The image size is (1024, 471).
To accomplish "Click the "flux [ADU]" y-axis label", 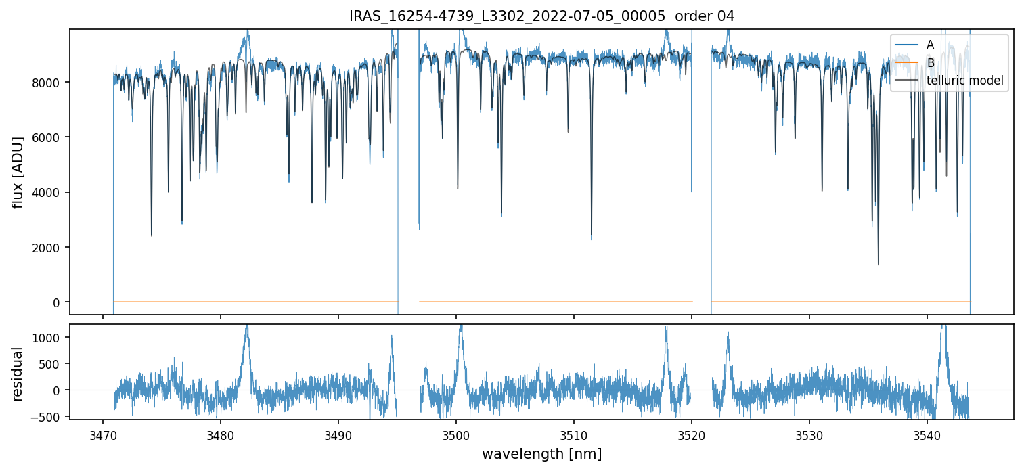I will pos(18,172).
